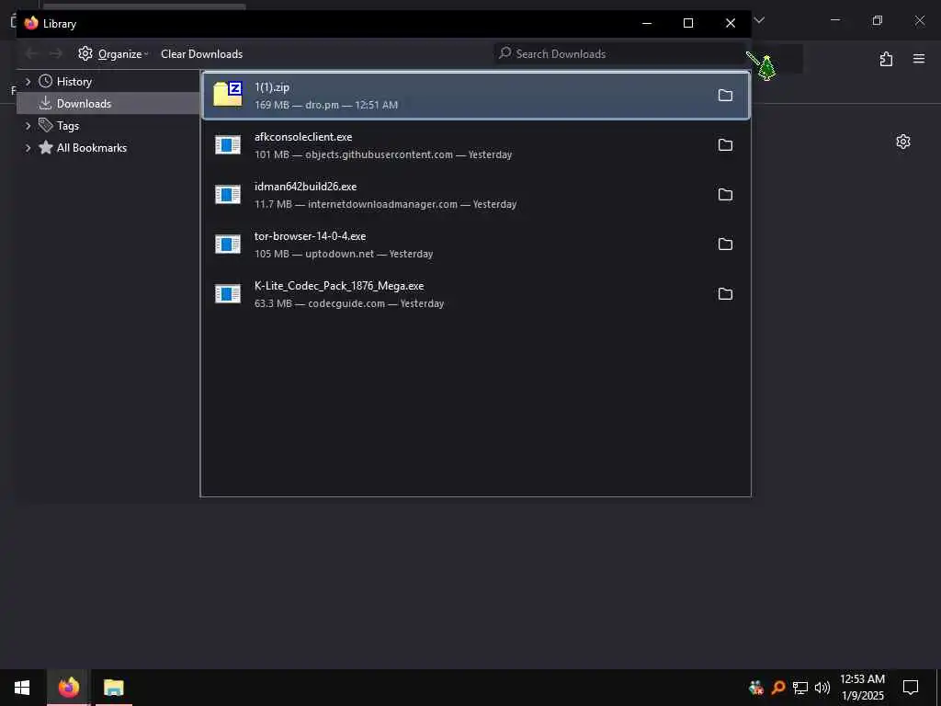Image resolution: width=941 pixels, height=706 pixels.
Task: Expand the Tags tree node
Action: (x=28, y=125)
